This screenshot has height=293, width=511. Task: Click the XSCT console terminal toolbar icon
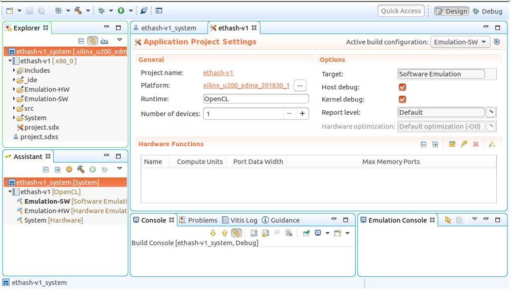click(159, 11)
